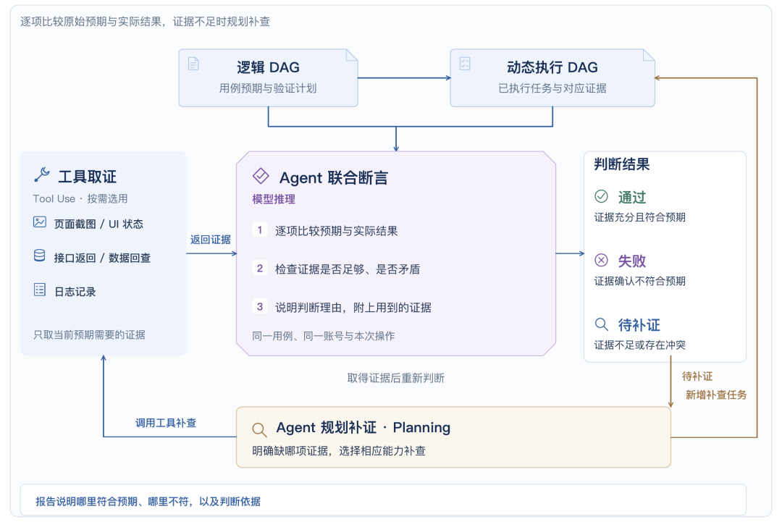Click the 逻辑 DAG title
The image size is (782, 522).
[269, 67]
